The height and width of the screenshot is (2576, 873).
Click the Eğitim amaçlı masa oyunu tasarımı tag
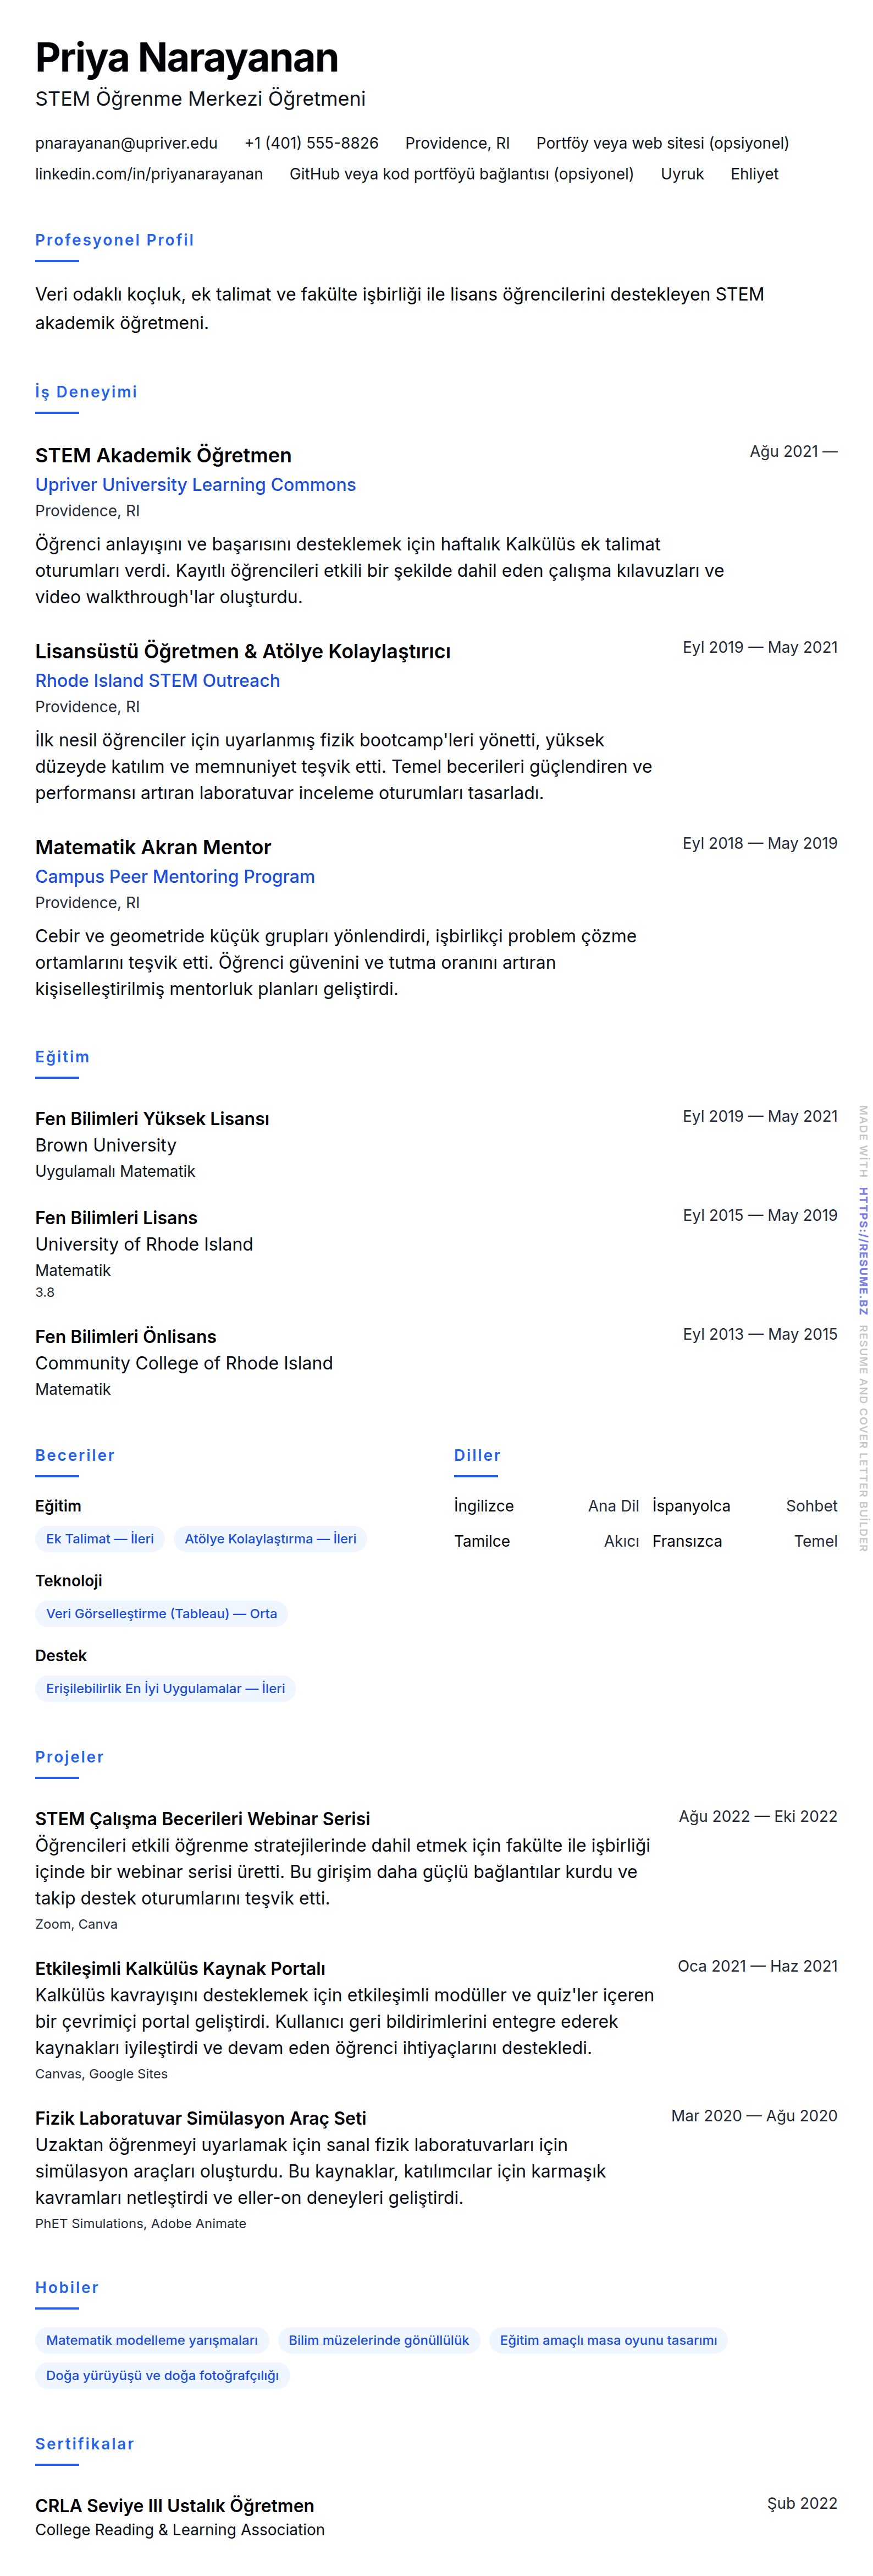[x=607, y=2340]
